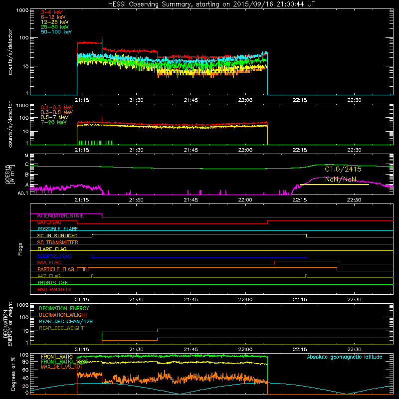Image resolution: width=399 pixels, height=399 pixels.
Task: Click the POSSIBLE_FLARE label
Action: (57, 229)
